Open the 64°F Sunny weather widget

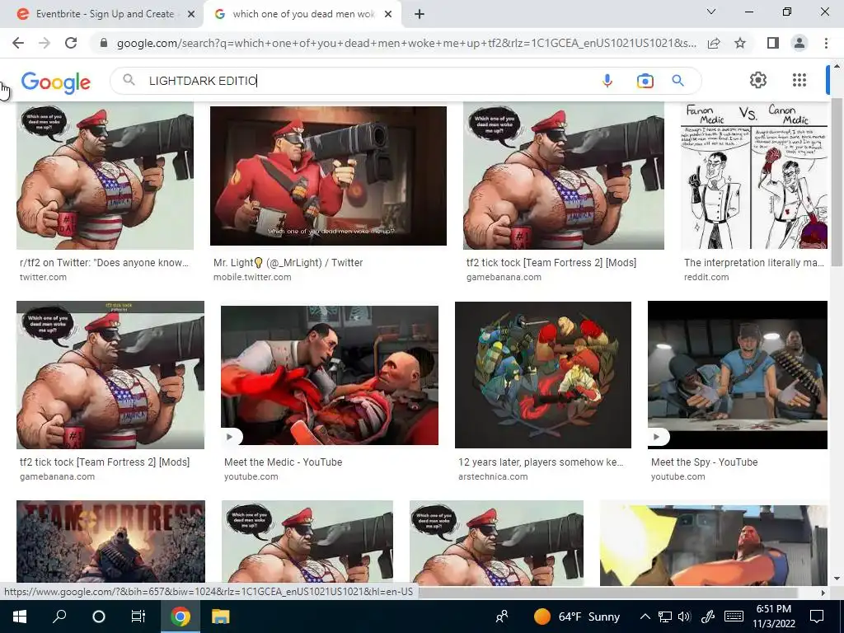coord(577,617)
